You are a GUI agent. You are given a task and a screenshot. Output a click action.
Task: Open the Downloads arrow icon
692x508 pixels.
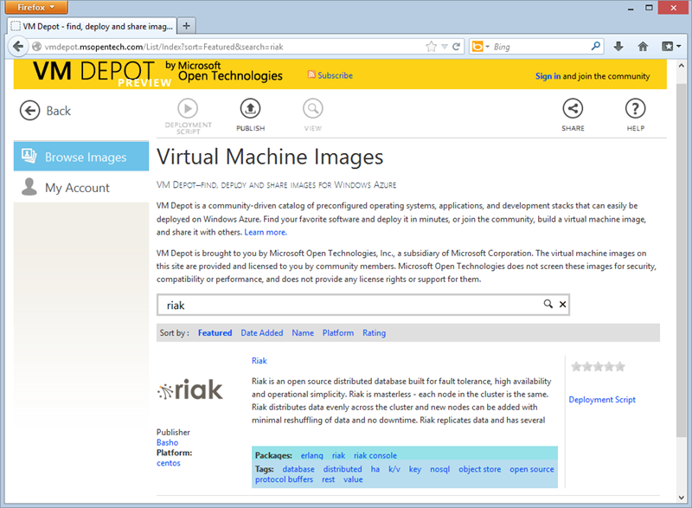(x=618, y=47)
